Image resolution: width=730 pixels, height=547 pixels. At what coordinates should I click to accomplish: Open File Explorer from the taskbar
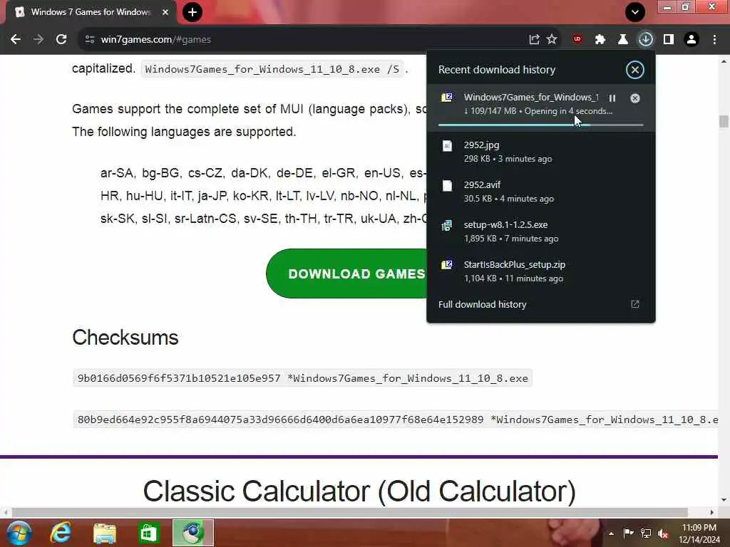[105, 533]
